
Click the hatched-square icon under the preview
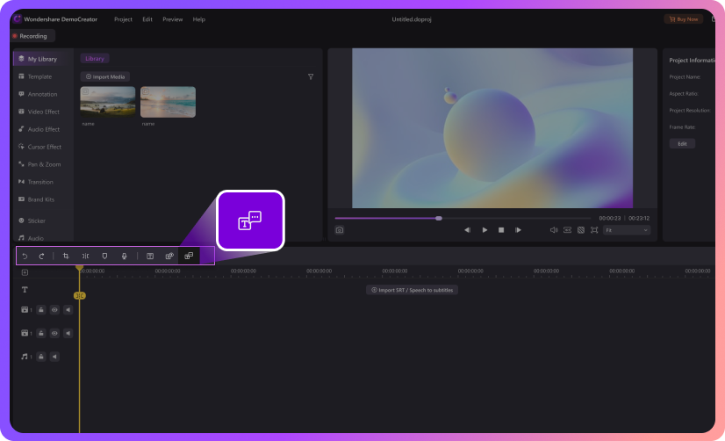tap(581, 230)
